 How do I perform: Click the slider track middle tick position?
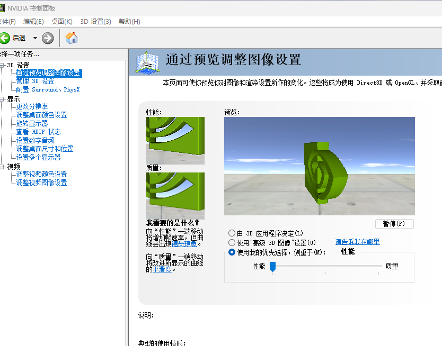pos(325,266)
